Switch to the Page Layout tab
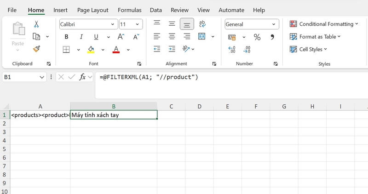Viewport: 368px width, 194px height. pyautogui.click(x=93, y=10)
